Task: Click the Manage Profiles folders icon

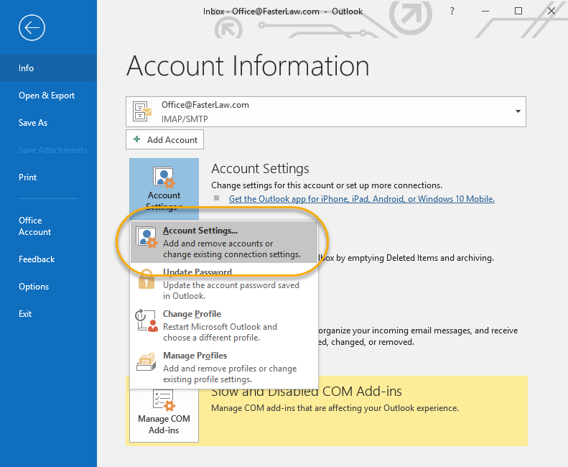Action: (x=146, y=361)
